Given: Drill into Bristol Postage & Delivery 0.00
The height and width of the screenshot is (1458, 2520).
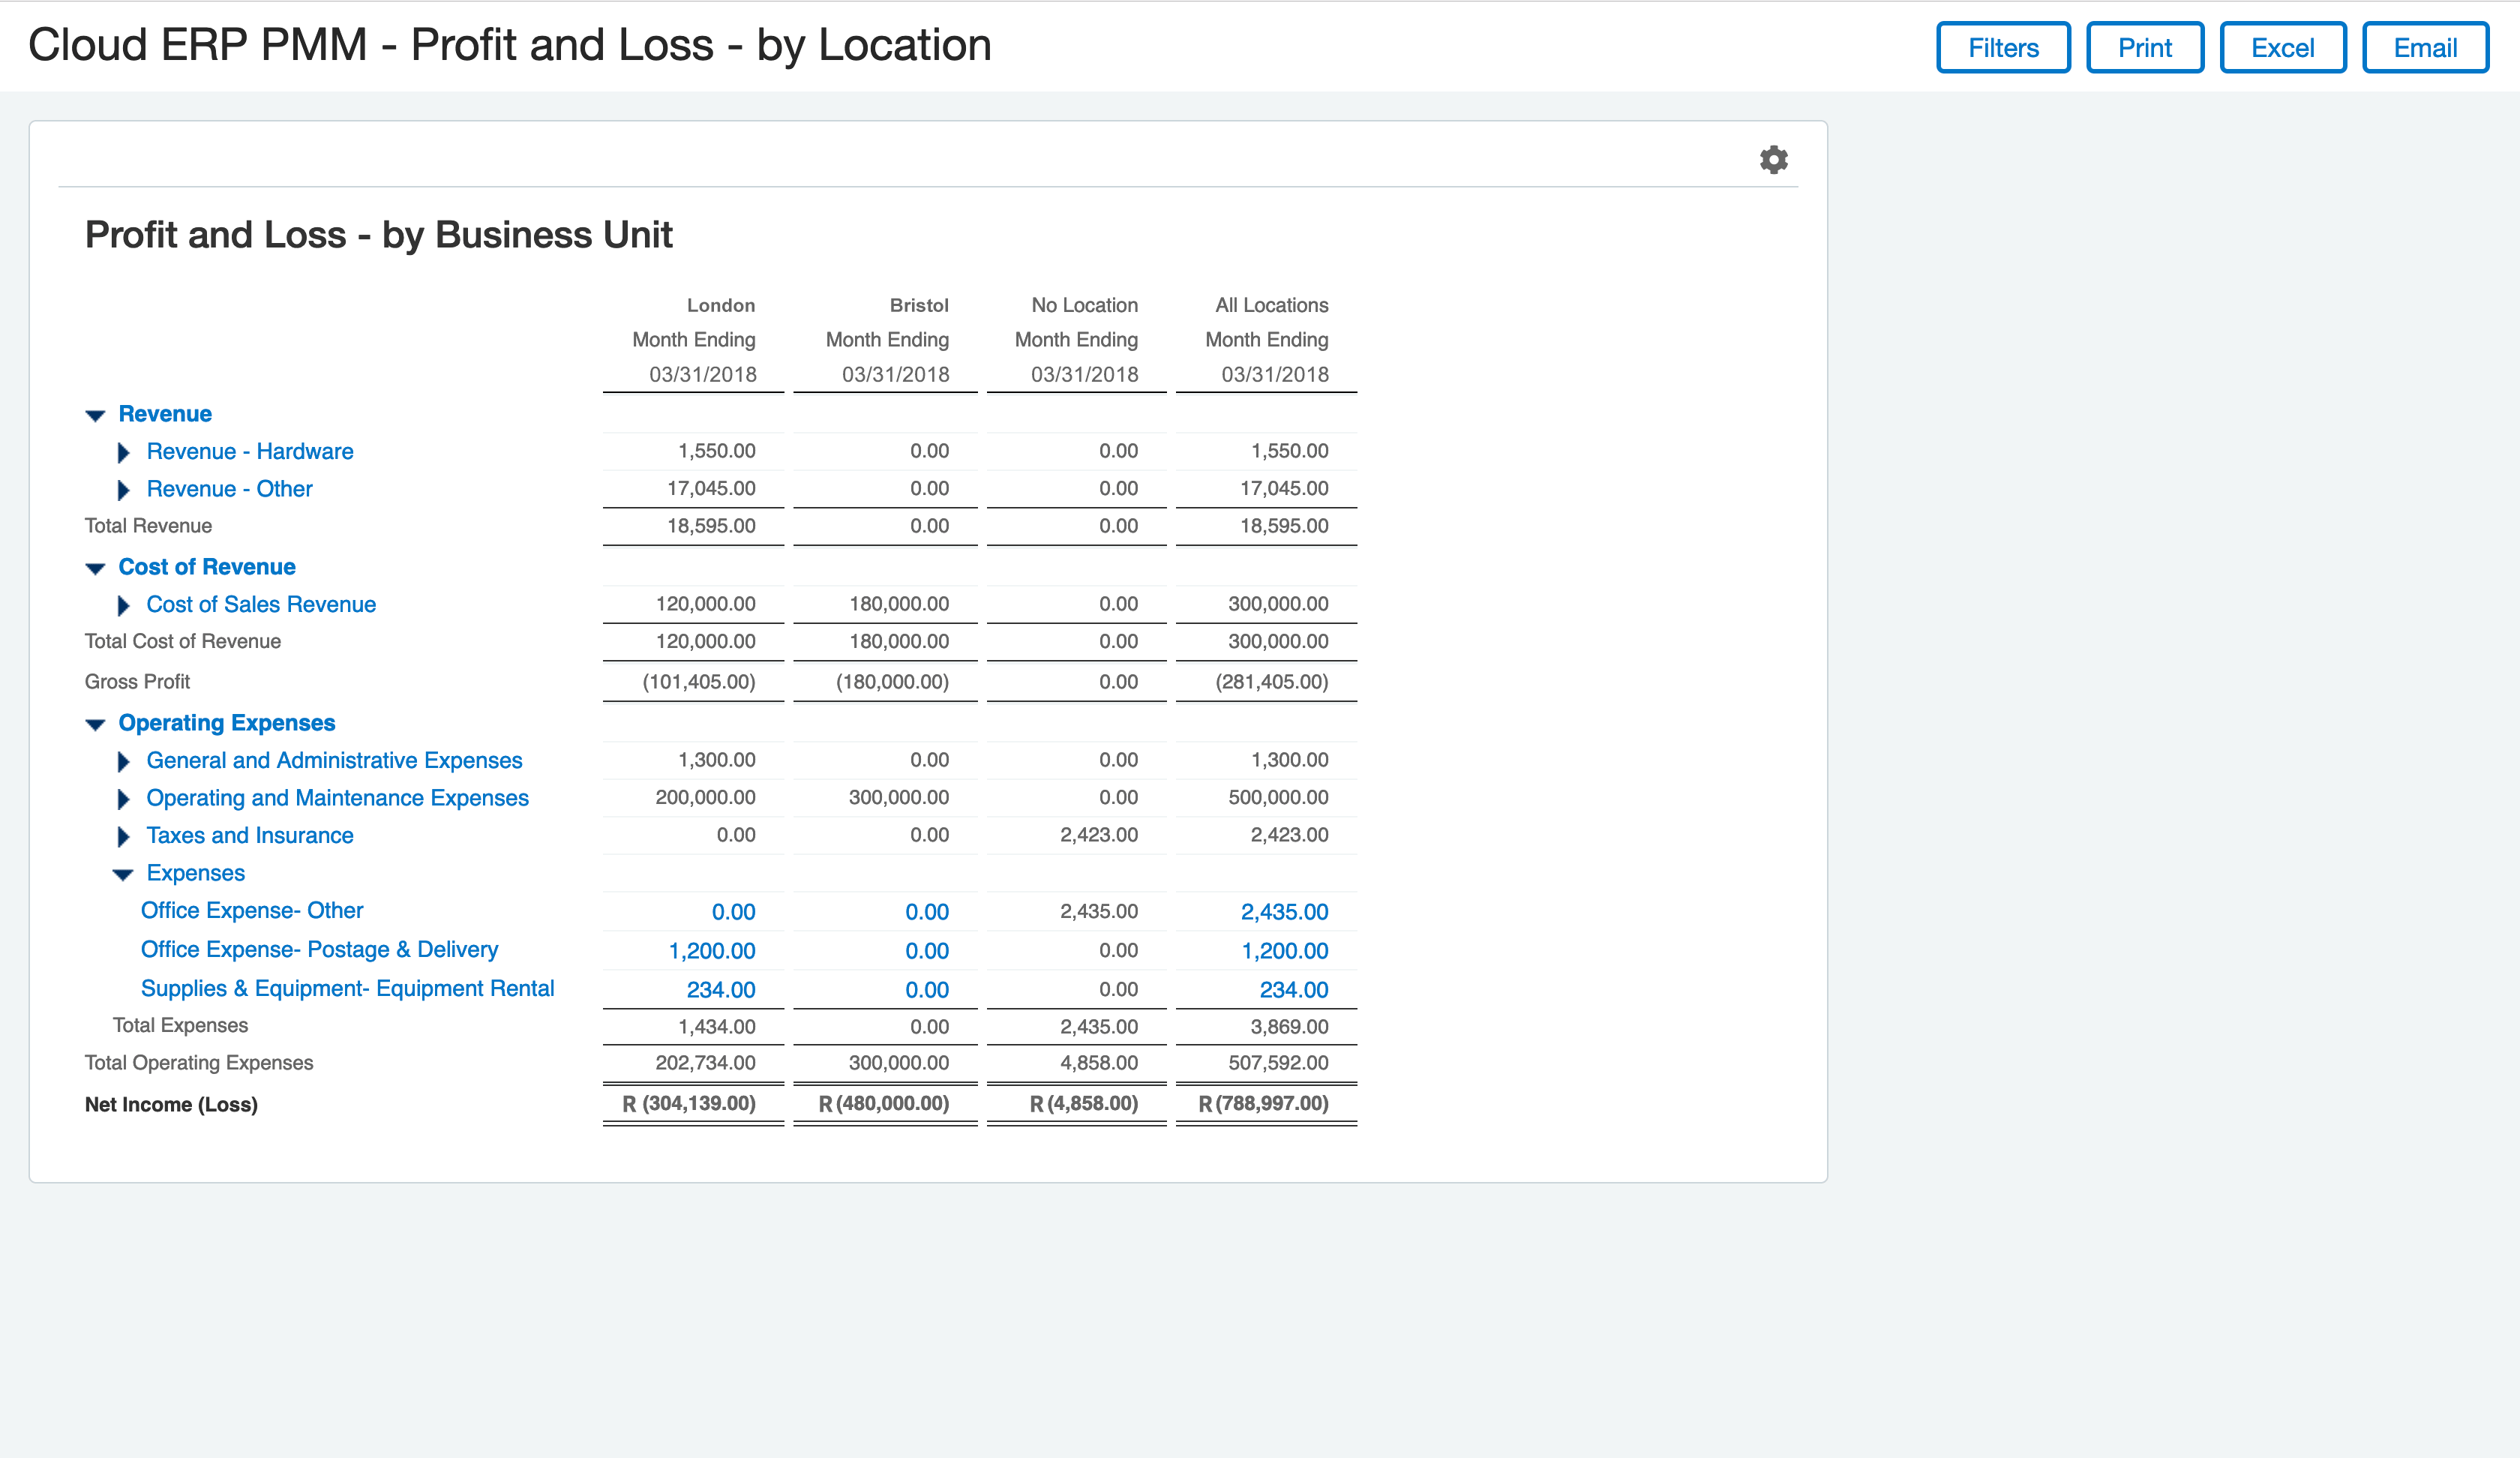Looking at the screenshot, I should [927, 951].
